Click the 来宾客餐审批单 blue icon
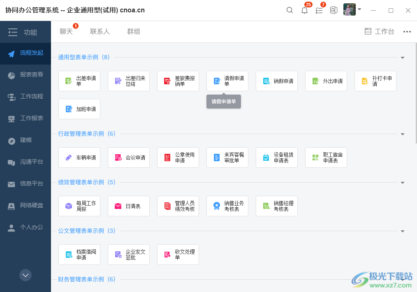The height and width of the screenshot is (292, 417). [217, 158]
